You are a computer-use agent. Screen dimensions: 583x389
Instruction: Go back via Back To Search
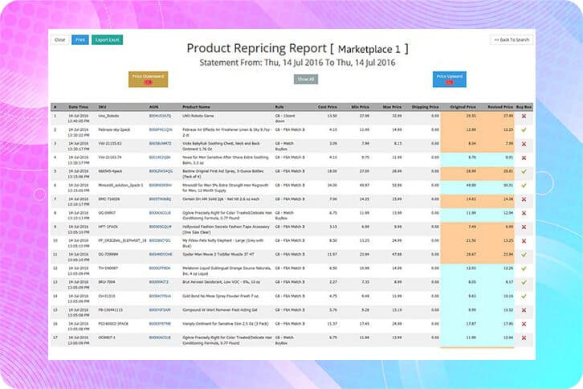pyautogui.click(x=512, y=40)
